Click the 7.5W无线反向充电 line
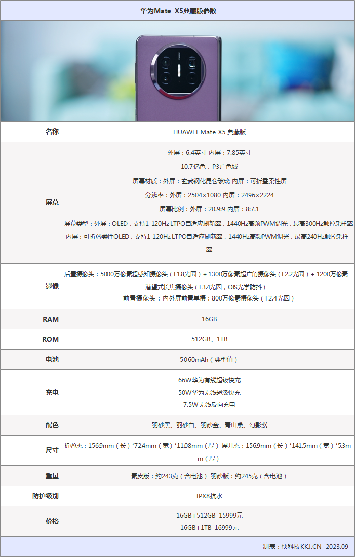The height and width of the screenshot is (557, 355). (209, 405)
